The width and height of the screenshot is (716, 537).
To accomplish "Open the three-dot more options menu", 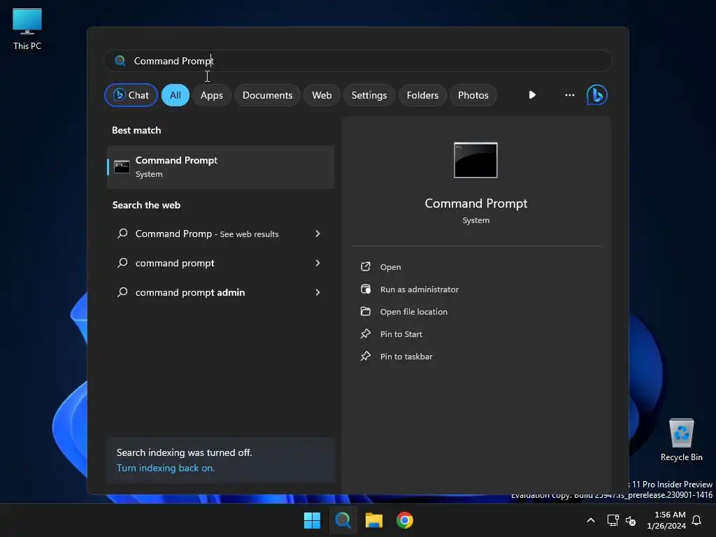I will click(x=569, y=95).
